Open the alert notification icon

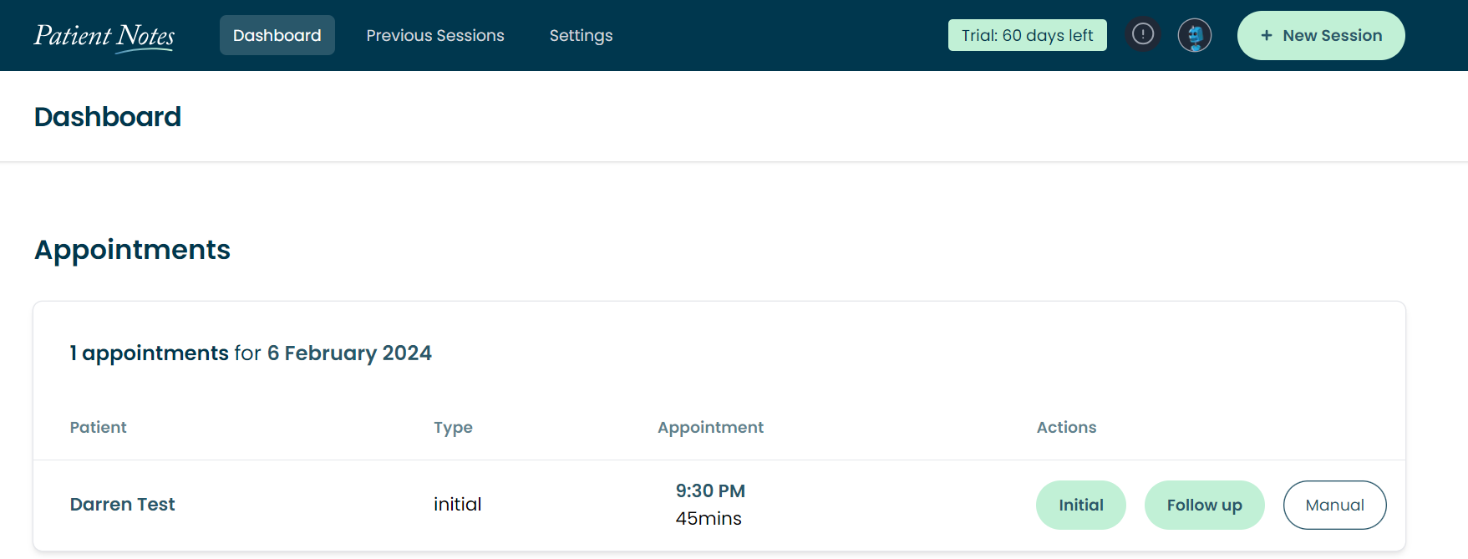[x=1142, y=35]
